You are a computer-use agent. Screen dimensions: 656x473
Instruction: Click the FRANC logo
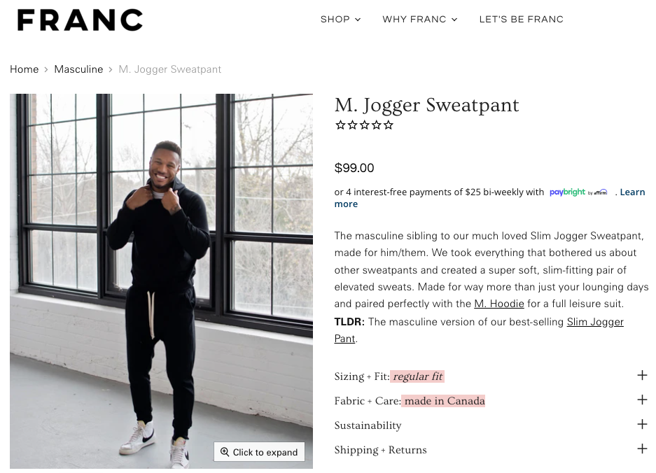tap(80, 20)
